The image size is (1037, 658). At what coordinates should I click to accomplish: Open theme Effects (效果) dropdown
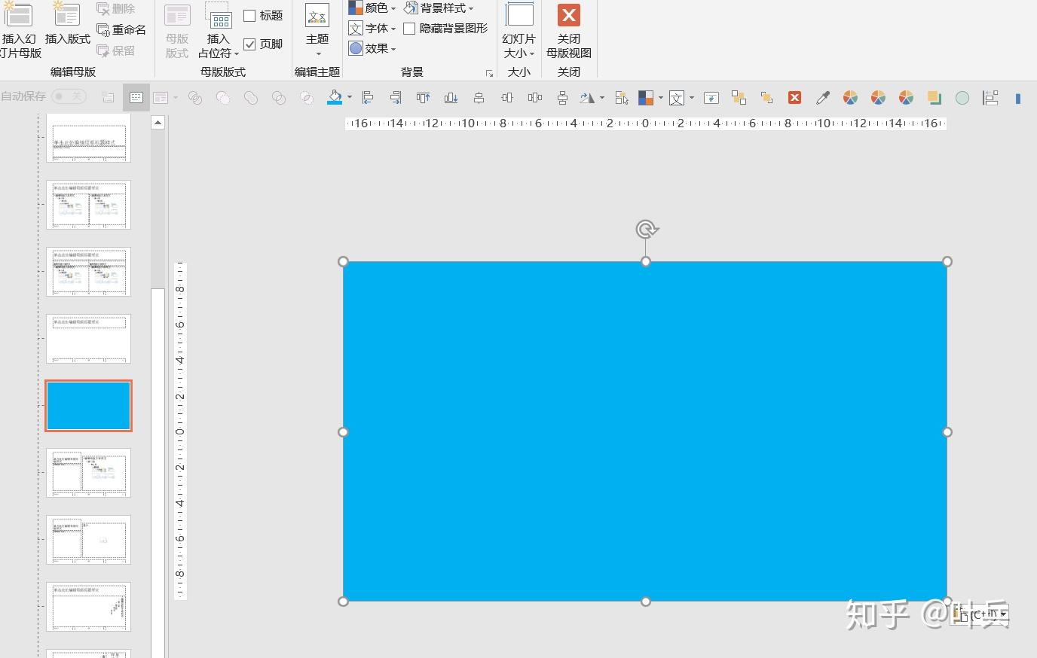pos(372,49)
